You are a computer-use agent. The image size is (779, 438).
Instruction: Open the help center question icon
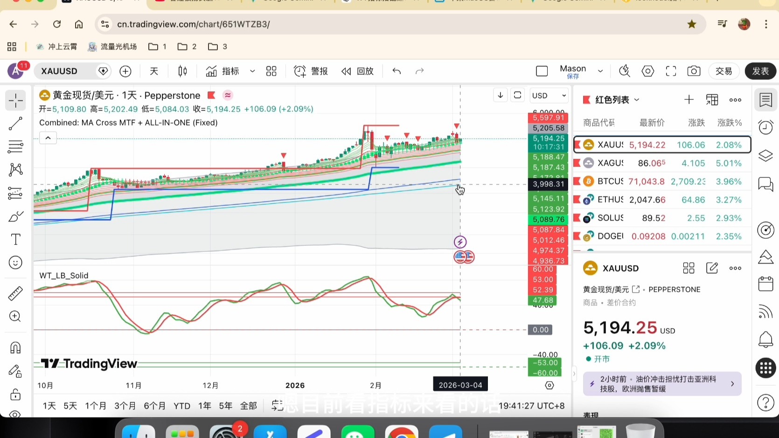click(x=765, y=402)
